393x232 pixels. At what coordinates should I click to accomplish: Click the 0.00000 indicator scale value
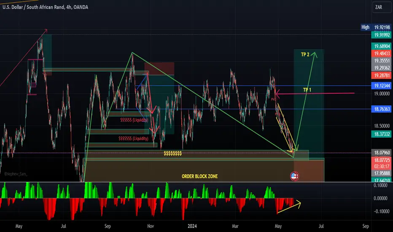[x=380, y=198]
